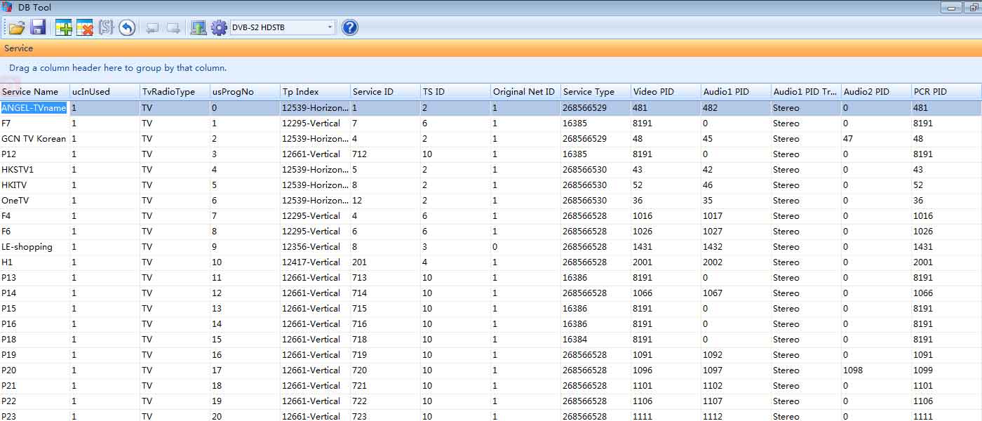
Task: Click the Service Type column header
Action: click(588, 92)
